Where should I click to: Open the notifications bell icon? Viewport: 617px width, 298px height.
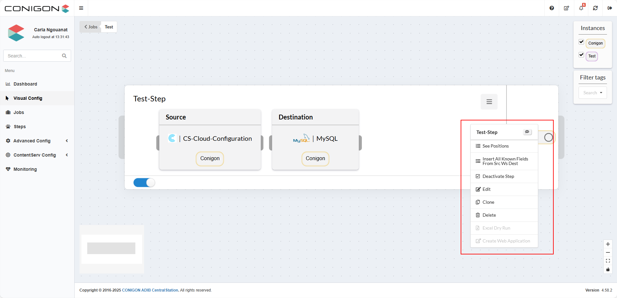[581, 8]
